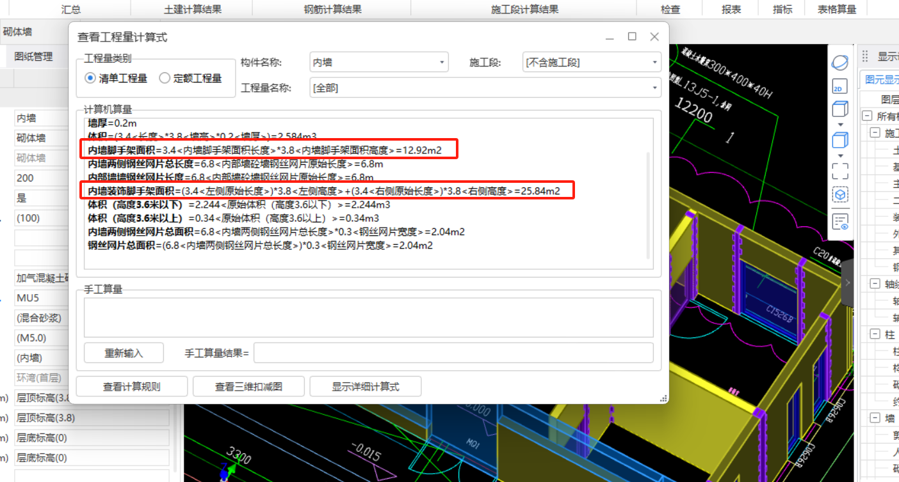Open the 报表 tab

point(731,9)
